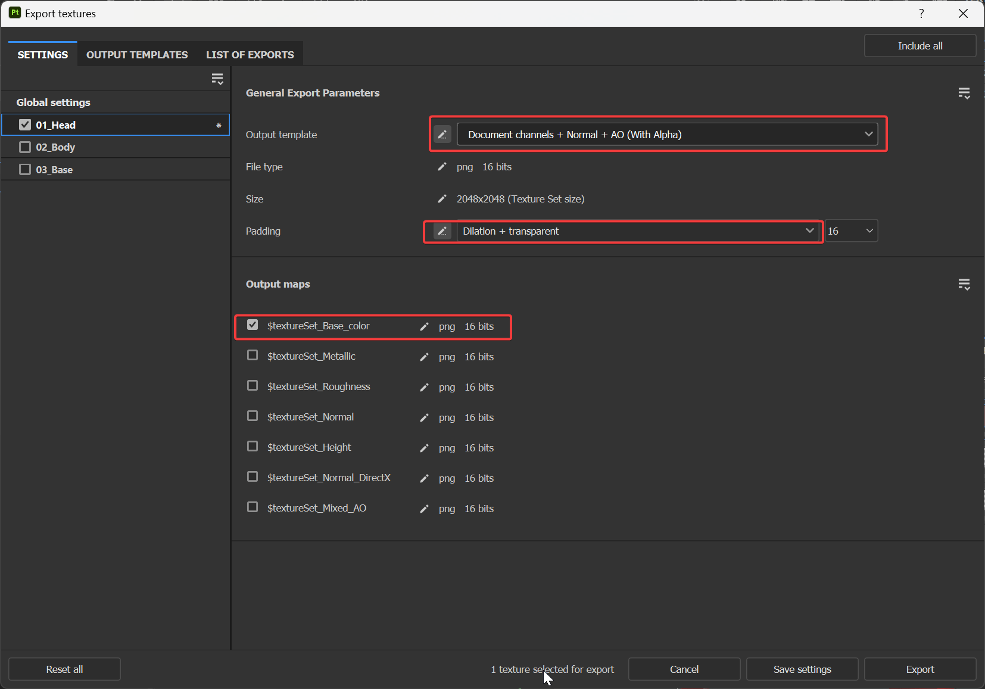Change the padding size 16 dropdown

pyautogui.click(x=851, y=230)
